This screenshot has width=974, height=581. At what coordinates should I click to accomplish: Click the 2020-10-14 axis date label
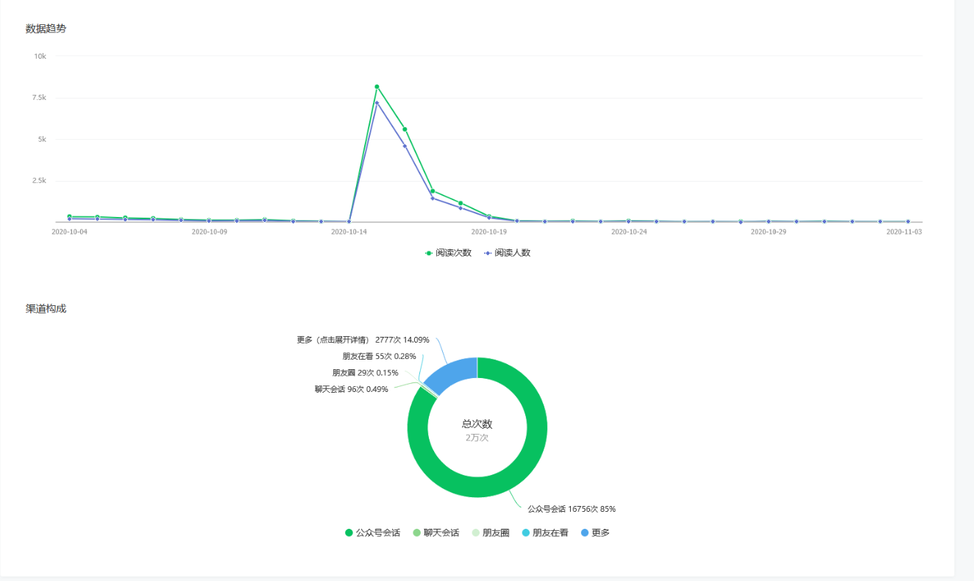click(x=349, y=232)
